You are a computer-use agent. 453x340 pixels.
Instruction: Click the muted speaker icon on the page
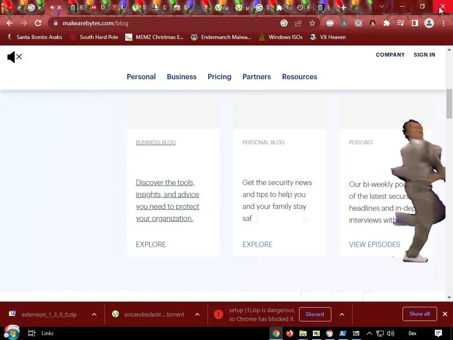click(x=15, y=57)
